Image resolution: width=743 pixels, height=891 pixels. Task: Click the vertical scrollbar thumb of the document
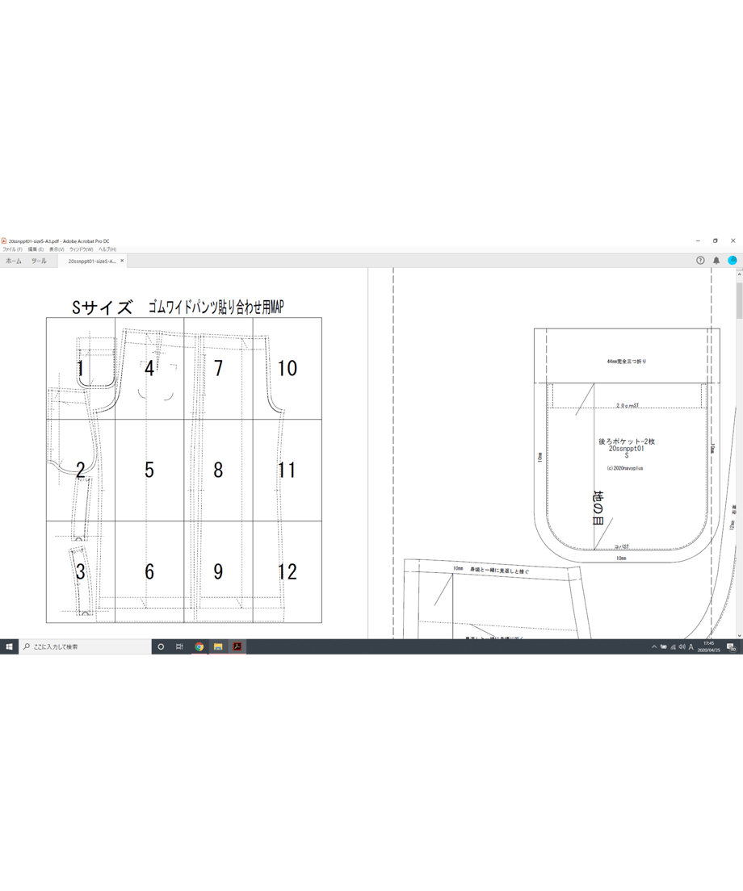739,300
